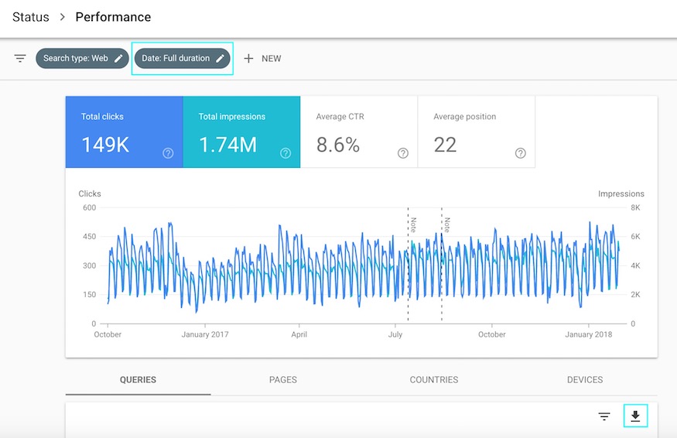Open help icon on Total clicks card
The width and height of the screenshot is (677, 438).
click(168, 153)
